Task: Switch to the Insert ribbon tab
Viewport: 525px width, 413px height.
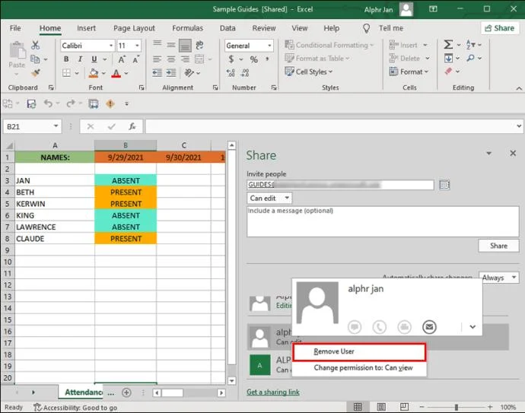Action: pyautogui.click(x=86, y=28)
